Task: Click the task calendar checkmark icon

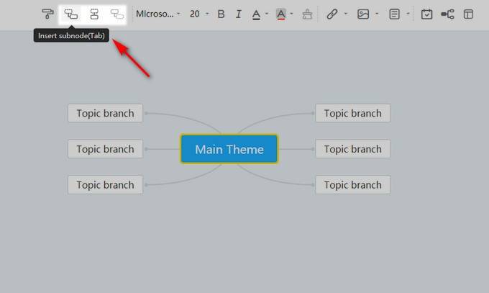Action: pos(426,14)
